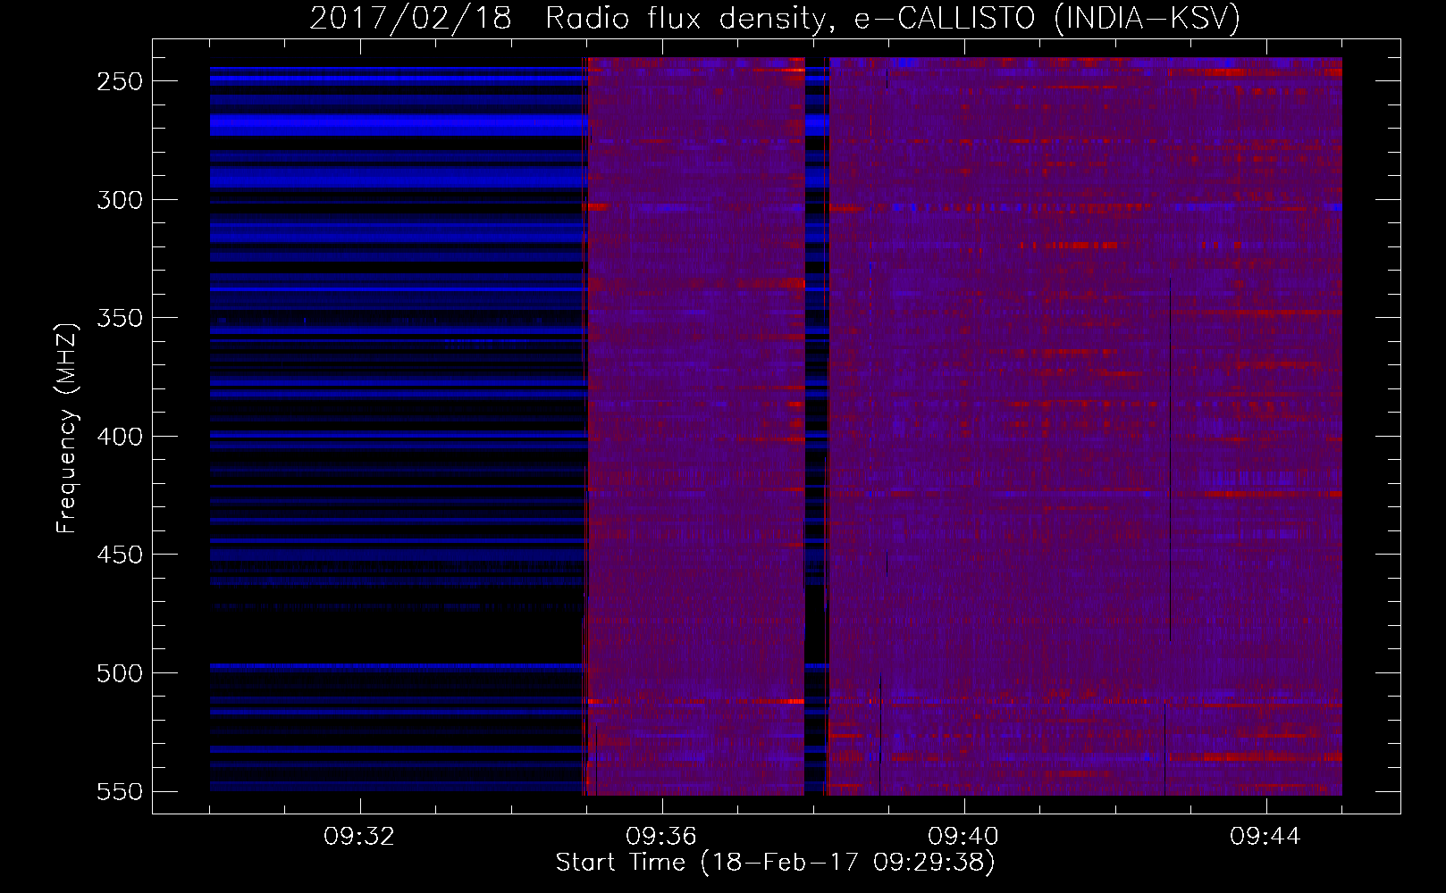Click the 500 frequency tick label
Viewport: 1446px width, 893px height.
(x=120, y=673)
